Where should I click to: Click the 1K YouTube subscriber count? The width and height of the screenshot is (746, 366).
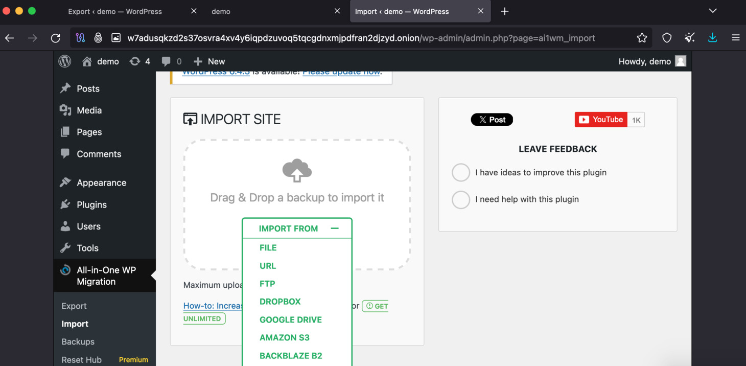click(636, 120)
